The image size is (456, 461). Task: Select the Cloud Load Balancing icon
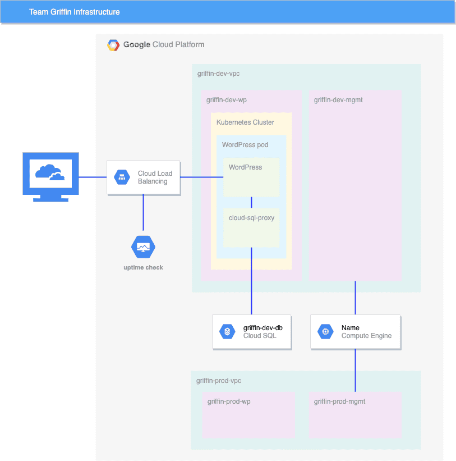(x=121, y=177)
